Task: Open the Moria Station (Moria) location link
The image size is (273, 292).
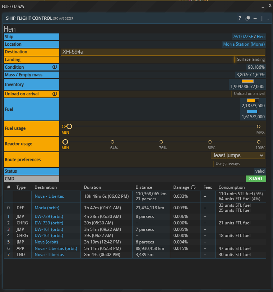Action: (x=244, y=44)
